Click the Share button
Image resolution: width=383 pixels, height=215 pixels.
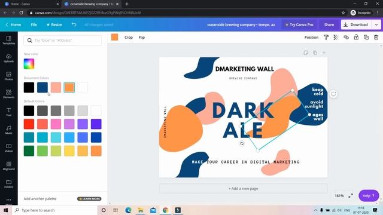329,24
